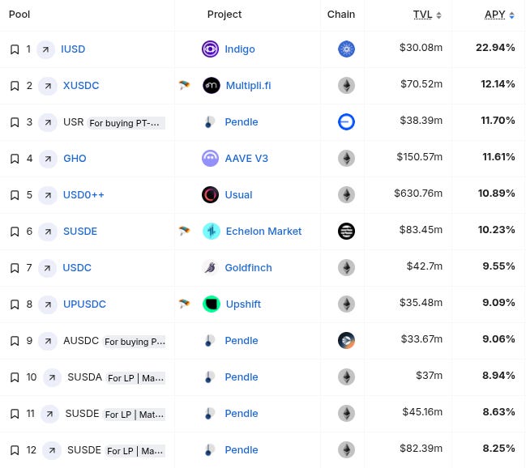Open the Echelon Market project link
The image size is (526, 468).
coord(263,232)
